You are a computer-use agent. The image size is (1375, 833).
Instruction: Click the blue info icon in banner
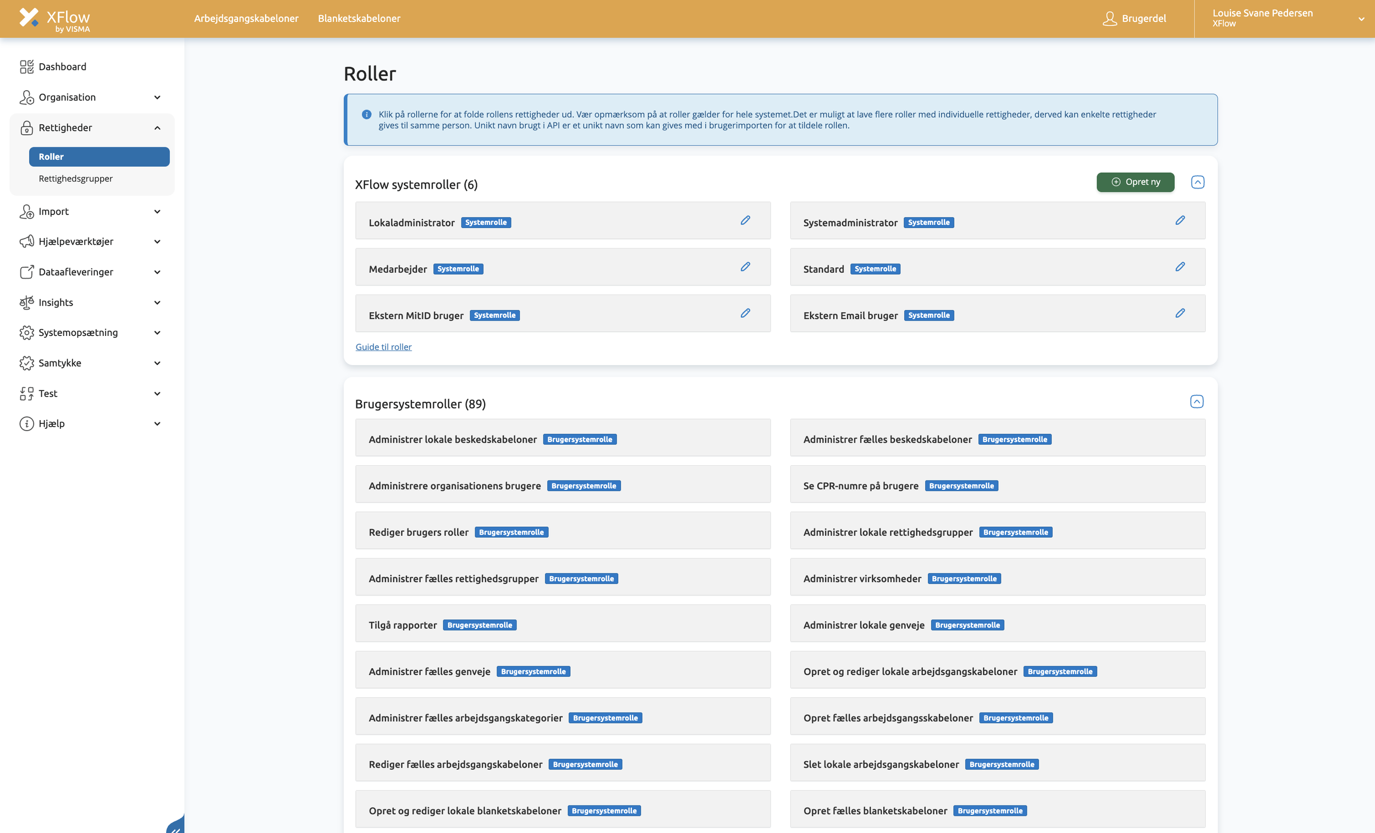click(x=367, y=114)
